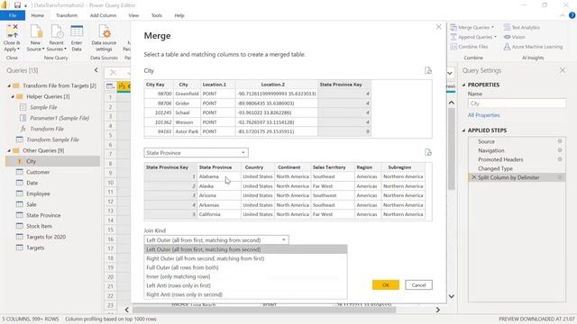Select the Changed Type applied step
The image size is (577, 324).
[x=495, y=168]
